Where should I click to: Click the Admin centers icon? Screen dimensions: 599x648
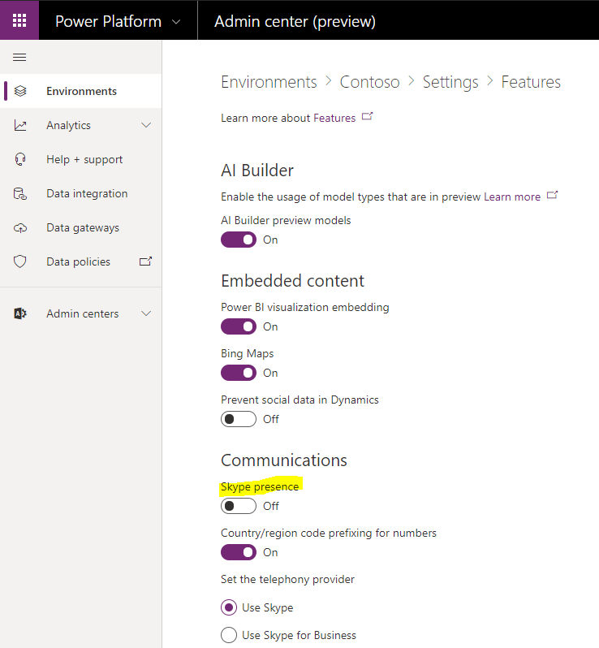(20, 313)
